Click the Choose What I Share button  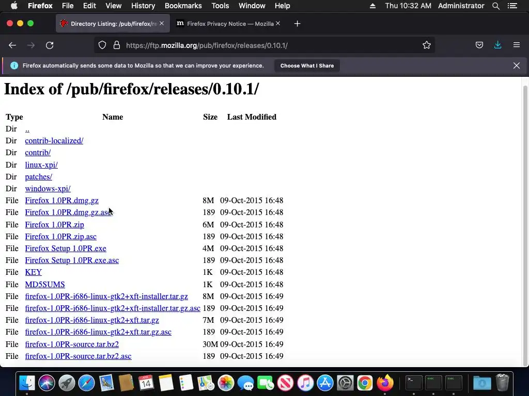click(307, 65)
